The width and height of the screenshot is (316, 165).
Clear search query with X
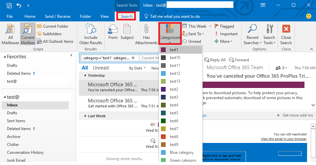[x=133, y=58]
